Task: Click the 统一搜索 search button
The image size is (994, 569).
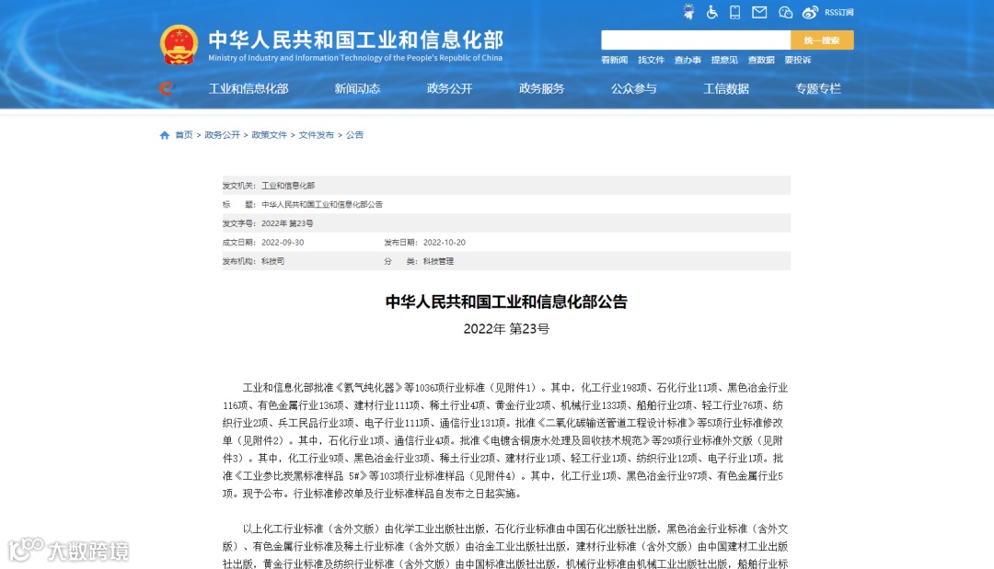Action: [x=822, y=40]
